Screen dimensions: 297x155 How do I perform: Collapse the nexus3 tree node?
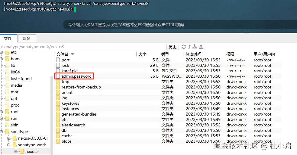pyautogui.click(x=16, y=151)
